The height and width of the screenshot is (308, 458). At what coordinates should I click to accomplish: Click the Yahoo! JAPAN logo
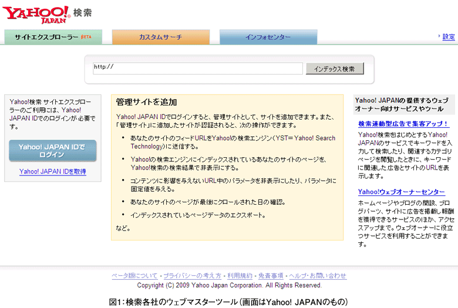(x=36, y=14)
